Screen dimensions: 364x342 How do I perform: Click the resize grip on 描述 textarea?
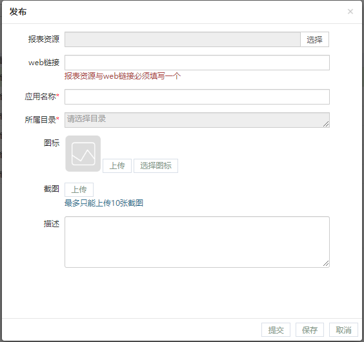[x=326, y=263]
